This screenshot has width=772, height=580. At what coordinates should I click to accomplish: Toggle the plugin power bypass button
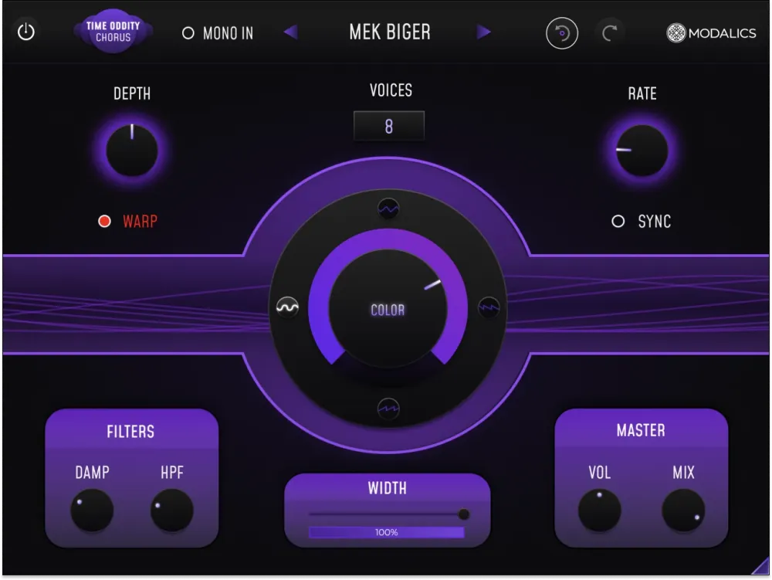point(25,32)
